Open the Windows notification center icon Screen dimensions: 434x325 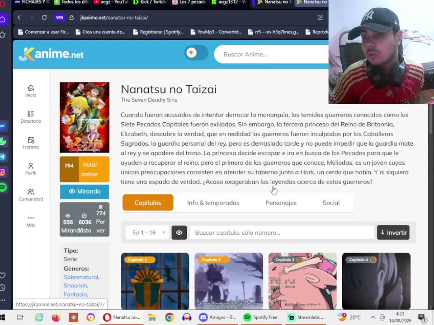coord(422,318)
